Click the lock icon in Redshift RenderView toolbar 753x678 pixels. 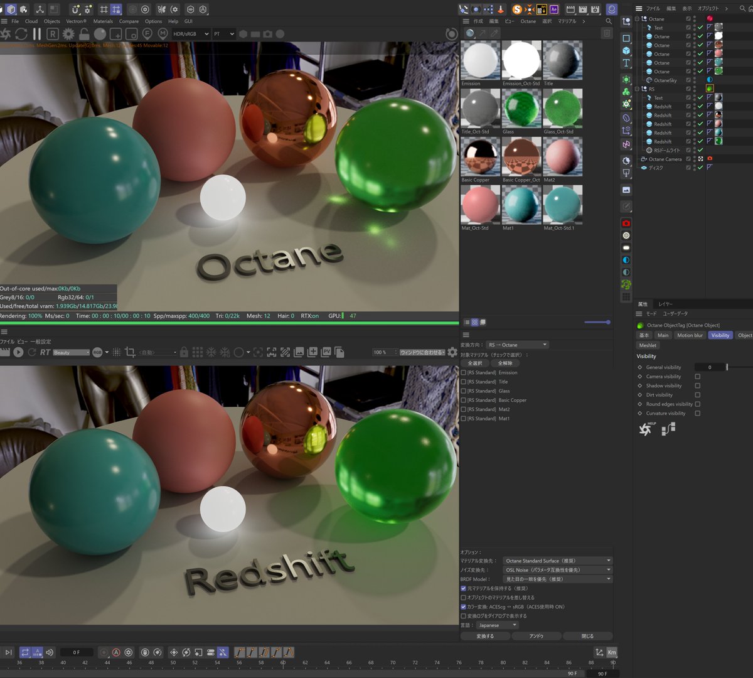(x=184, y=352)
